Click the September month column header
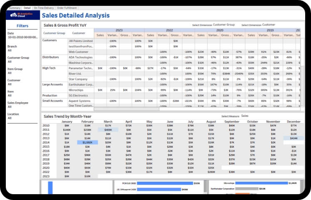 pyautogui.click(x=232, y=121)
